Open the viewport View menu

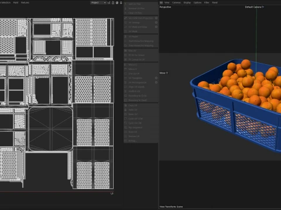[167, 2]
